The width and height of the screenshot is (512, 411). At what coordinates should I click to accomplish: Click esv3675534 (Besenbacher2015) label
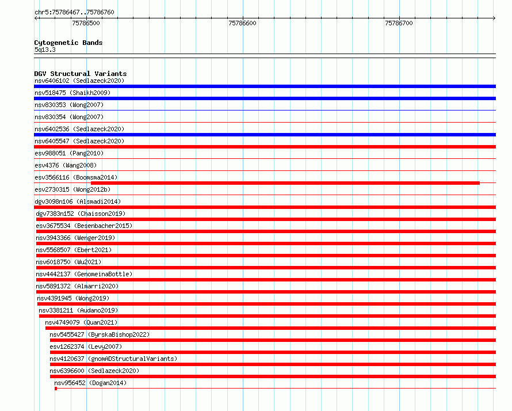pos(84,226)
